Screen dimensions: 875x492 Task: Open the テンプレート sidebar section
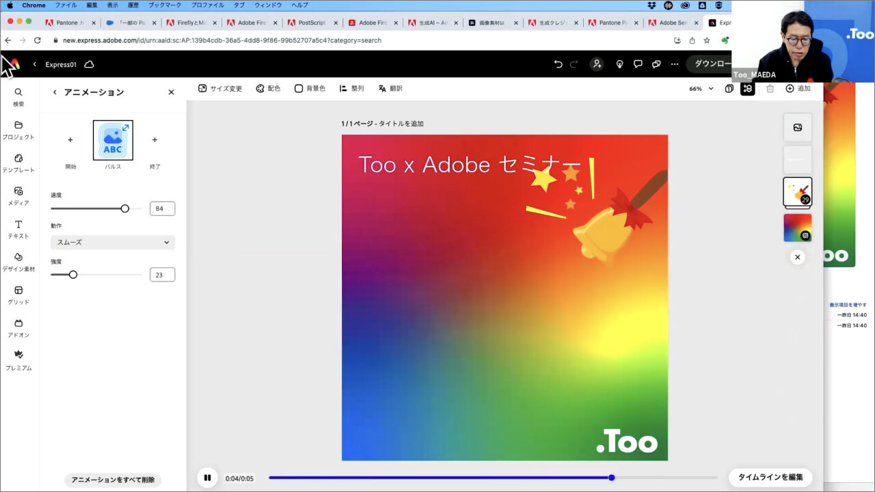click(18, 163)
